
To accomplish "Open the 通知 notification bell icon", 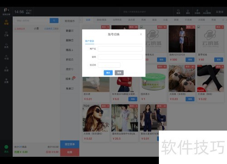I will point(188,12).
